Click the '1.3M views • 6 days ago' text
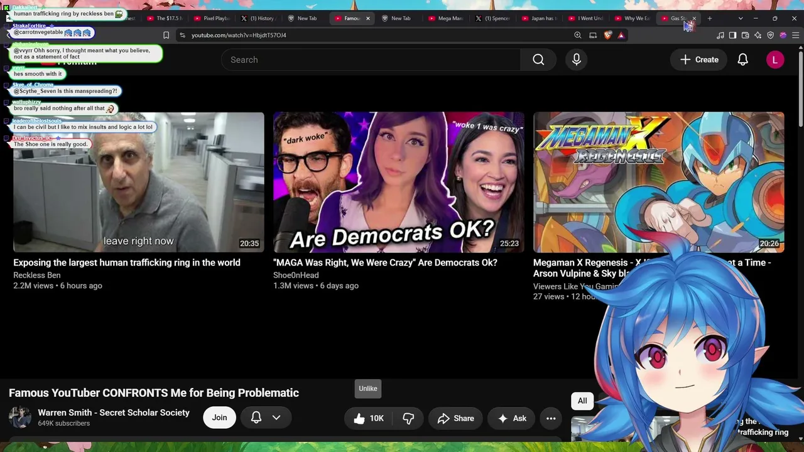The height and width of the screenshot is (452, 804). 316,286
